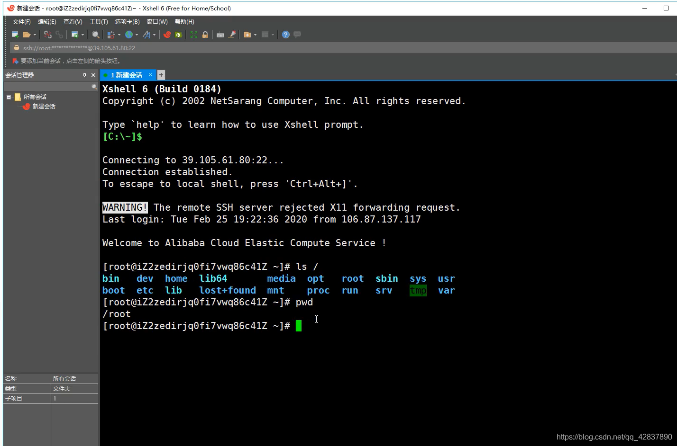
Task: Click the 名称 property row label
Action: click(x=11, y=379)
